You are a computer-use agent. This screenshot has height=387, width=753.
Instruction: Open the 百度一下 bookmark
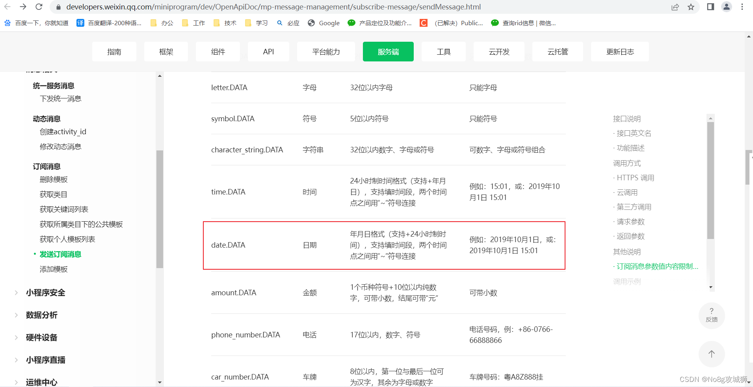point(36,23)
